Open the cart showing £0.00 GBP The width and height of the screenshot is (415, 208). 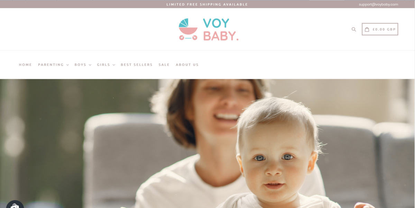(380, 29)
